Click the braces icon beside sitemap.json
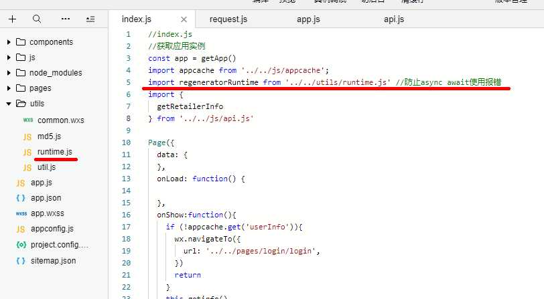 pyautogui.click(x=21, y=261)
